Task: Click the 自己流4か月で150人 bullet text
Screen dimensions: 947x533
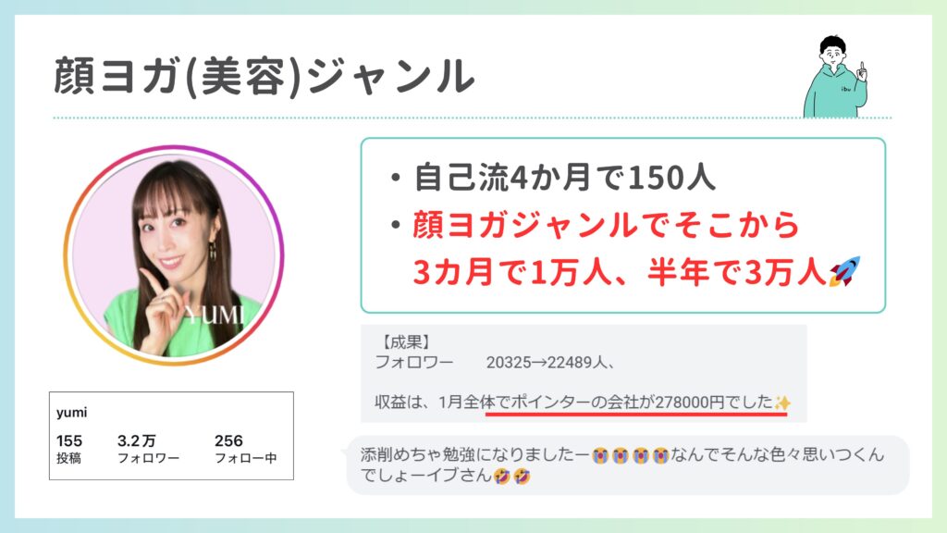Action: click(x=564, y=178)
